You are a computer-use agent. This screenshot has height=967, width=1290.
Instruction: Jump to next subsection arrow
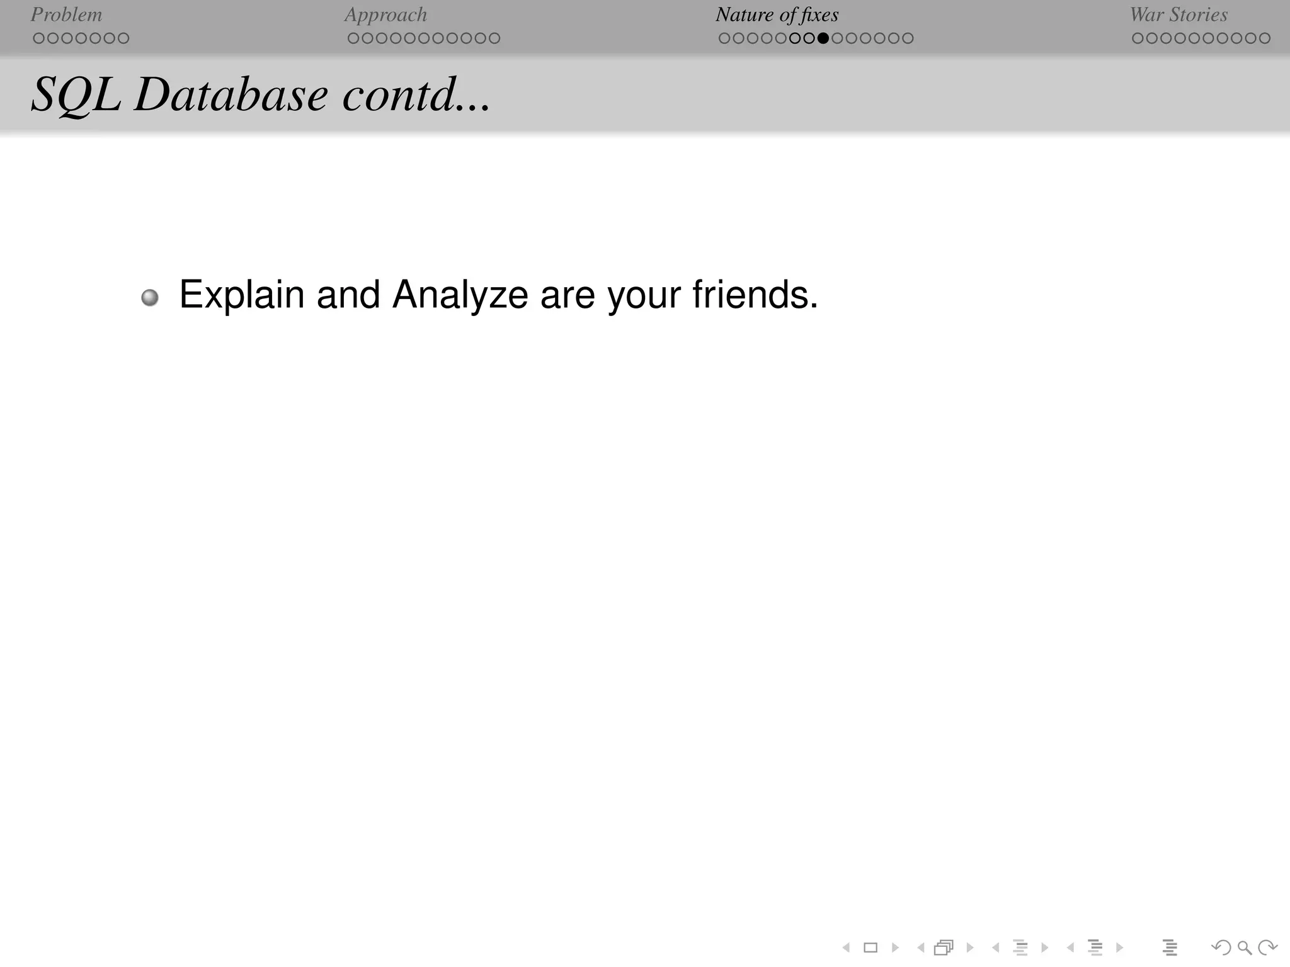pyautogui.click(x=1044, y=947)
